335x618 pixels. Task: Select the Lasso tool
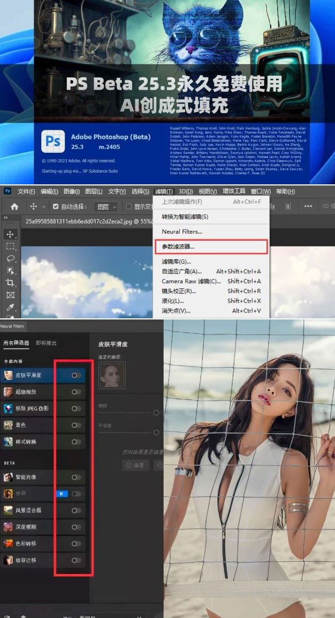tap(10, 258)
